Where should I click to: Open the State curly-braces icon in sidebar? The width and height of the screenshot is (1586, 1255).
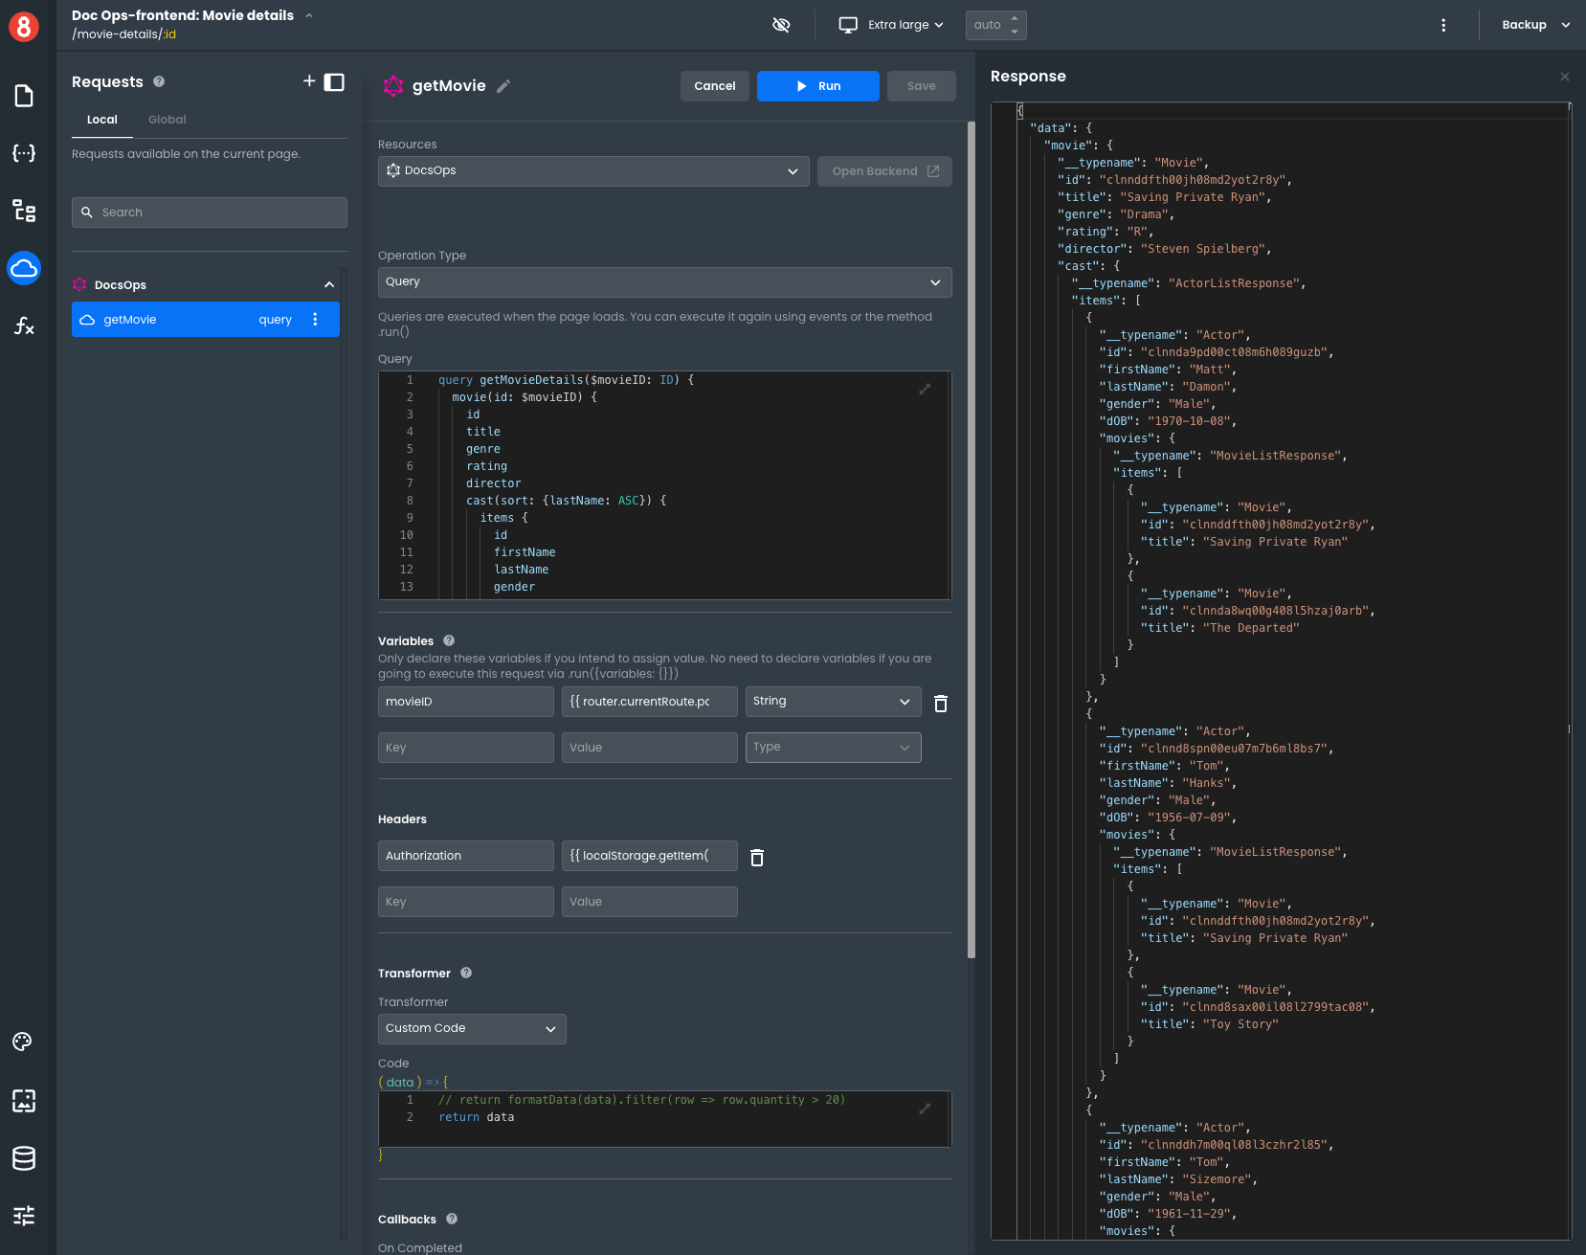pyautogui.click(x=24, y=153)
